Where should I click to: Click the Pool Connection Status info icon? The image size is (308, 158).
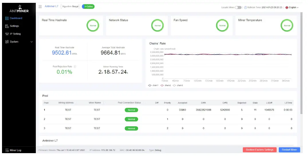[x=143, y=103]
